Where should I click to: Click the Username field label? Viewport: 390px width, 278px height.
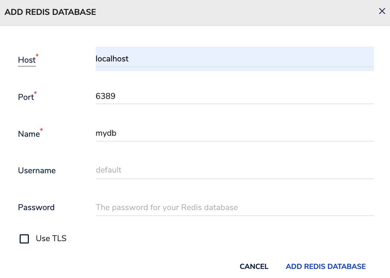pyautogui.click(x=37, y=170)
